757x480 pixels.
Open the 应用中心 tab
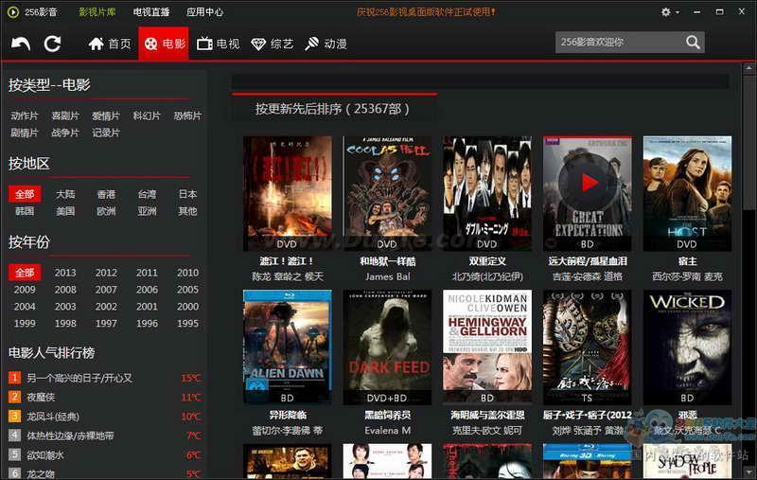click(204, 12)
